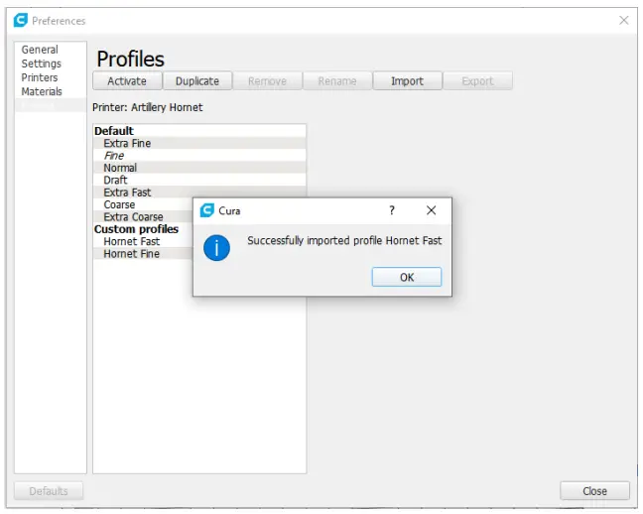The image size is (643, 514).
Task: Close the Preferences window with X
Action: tap(623, 20)
